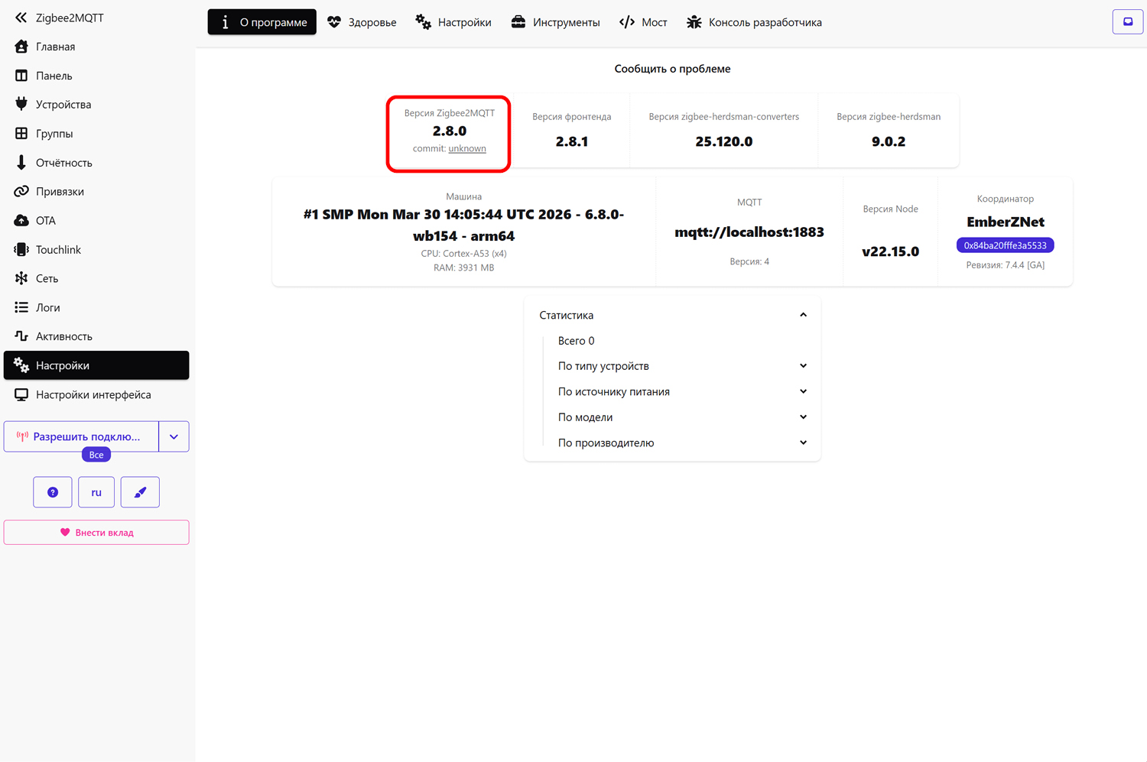The image size is (1147, 762).
Task: Switch to О программе tab
Action: point(262,22)
